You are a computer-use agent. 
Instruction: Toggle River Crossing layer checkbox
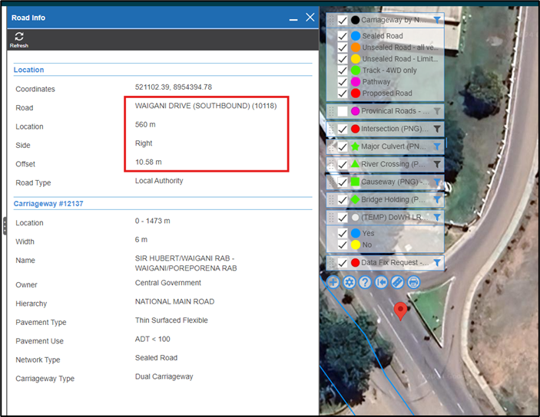tap(343, 165)
